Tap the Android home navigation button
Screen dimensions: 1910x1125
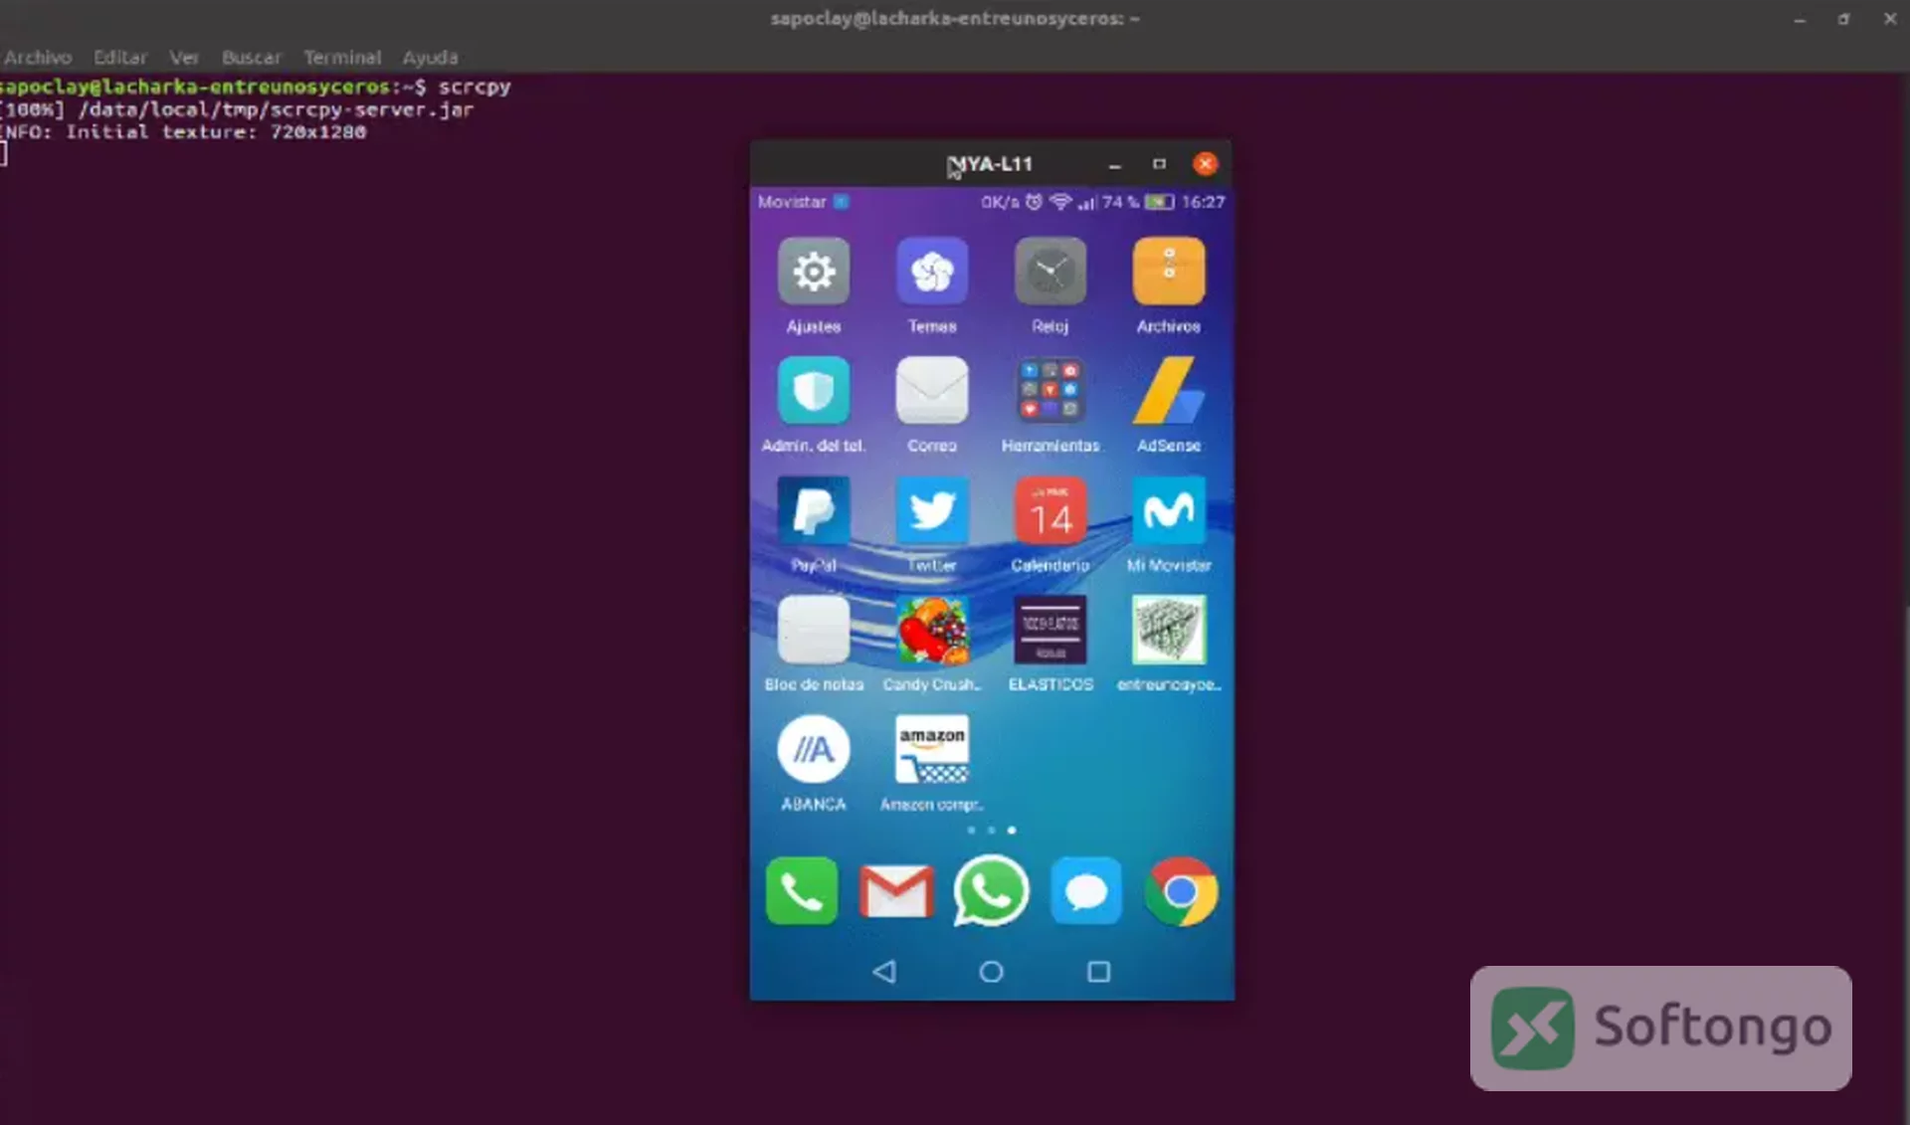[x=991, y=971]
